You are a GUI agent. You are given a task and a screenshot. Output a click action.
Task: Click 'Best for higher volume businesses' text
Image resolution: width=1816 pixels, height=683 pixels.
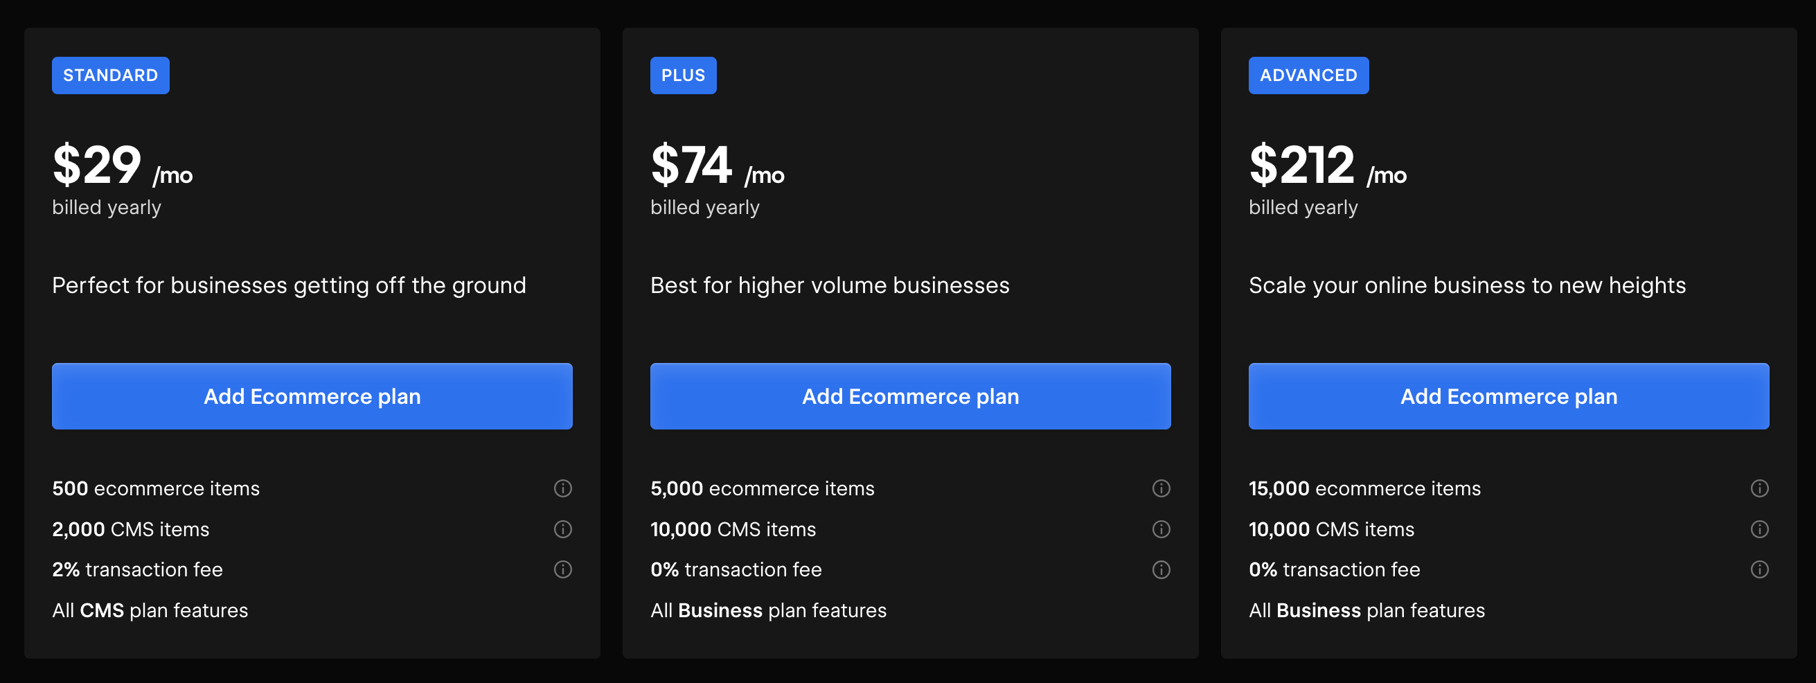point(830,285)
